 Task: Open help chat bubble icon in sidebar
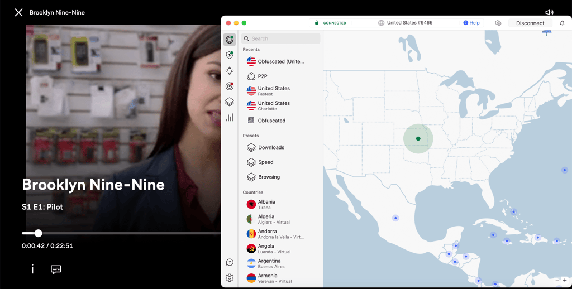[230, 262]
